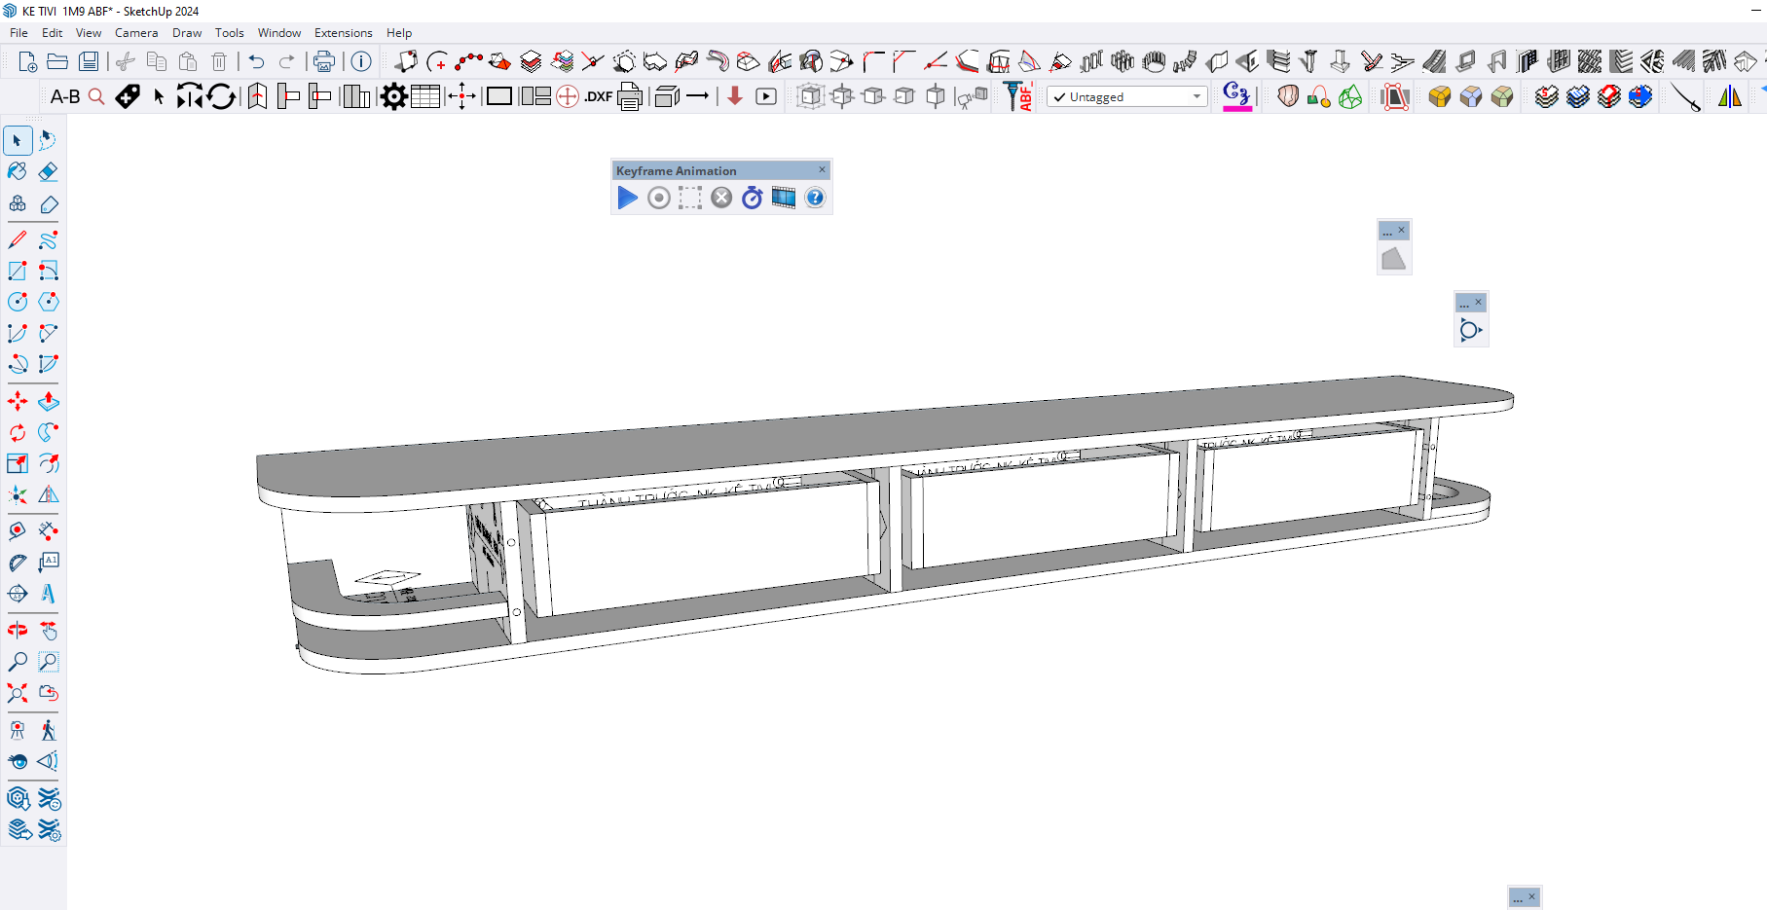Open the Window menu
Image resolution: width=1767 pixels, height=910 pixels.
[x=278, y=32]
